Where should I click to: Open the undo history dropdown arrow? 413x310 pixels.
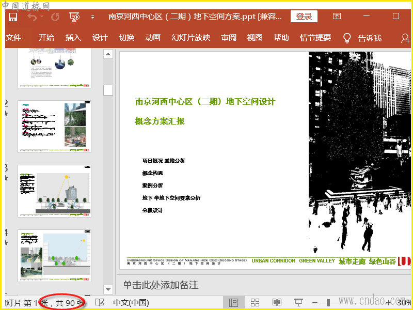click(x=42, y=17)
